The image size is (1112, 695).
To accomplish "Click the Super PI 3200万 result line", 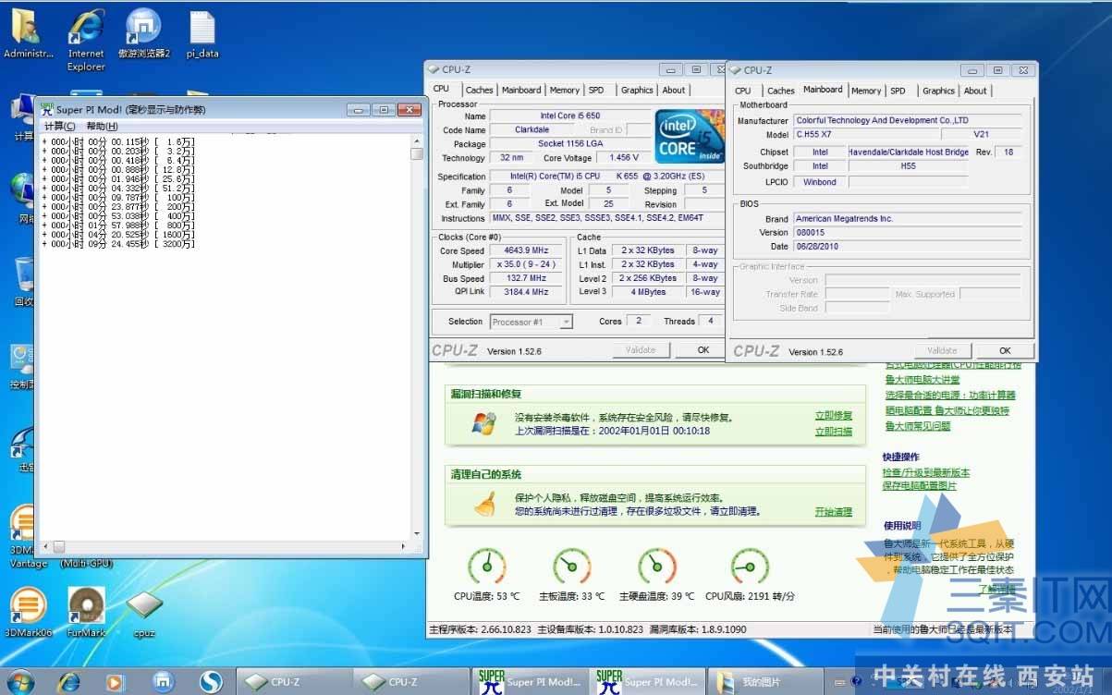I will tap(118, 244).
